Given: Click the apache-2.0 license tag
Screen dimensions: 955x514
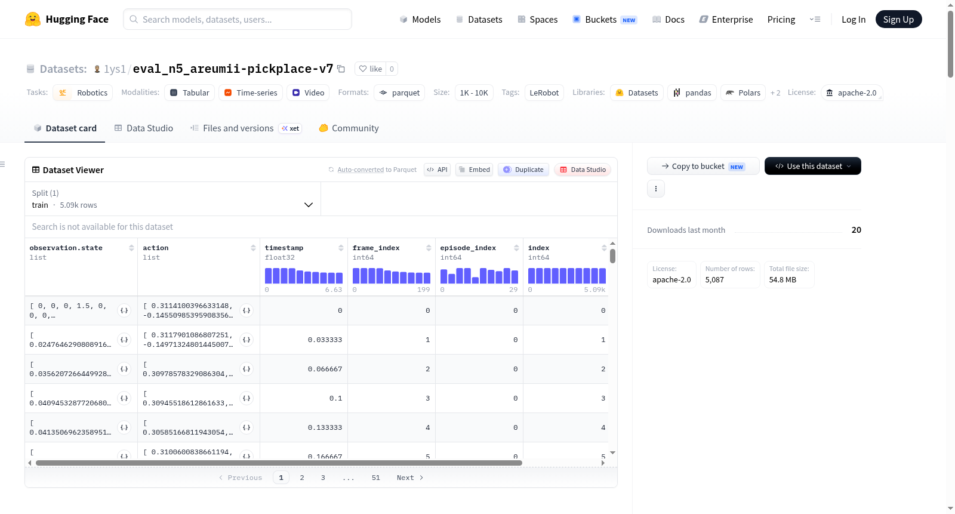Looking at the screenshot, I should [851, 93].
